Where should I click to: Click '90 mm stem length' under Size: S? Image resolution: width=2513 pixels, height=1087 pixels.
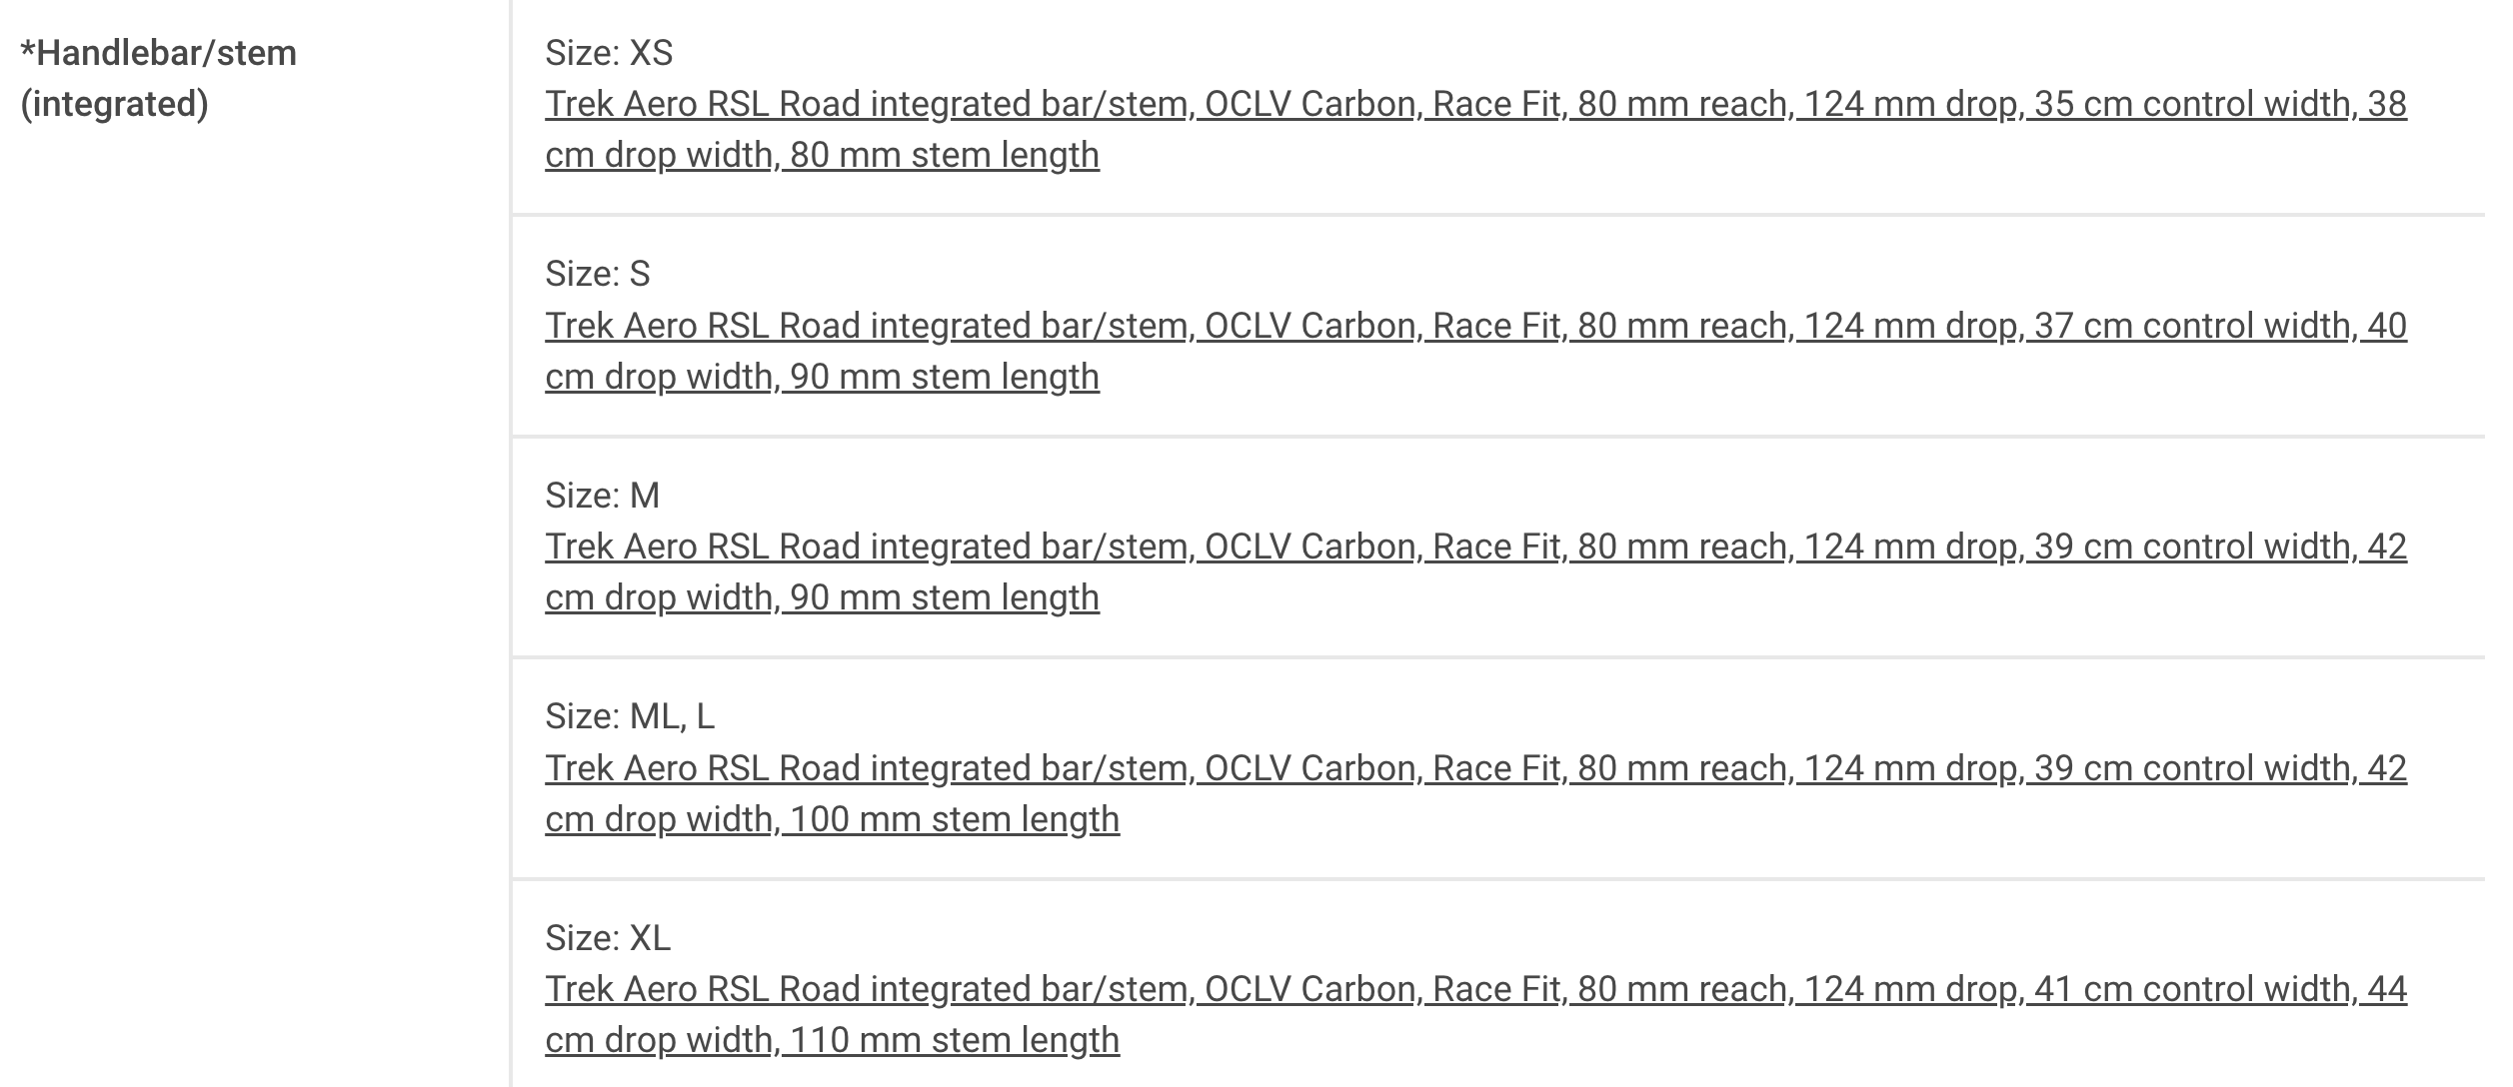944,378
